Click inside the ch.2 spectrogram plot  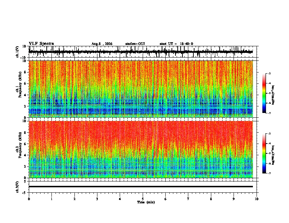click(141, 149)
